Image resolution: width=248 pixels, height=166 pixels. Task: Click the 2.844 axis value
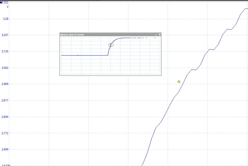coord(5,117)
